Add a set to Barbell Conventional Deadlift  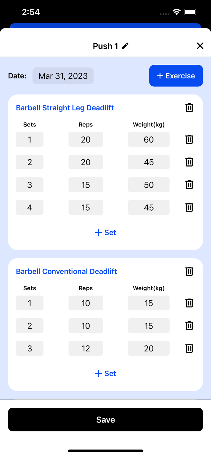click(105, 373)
